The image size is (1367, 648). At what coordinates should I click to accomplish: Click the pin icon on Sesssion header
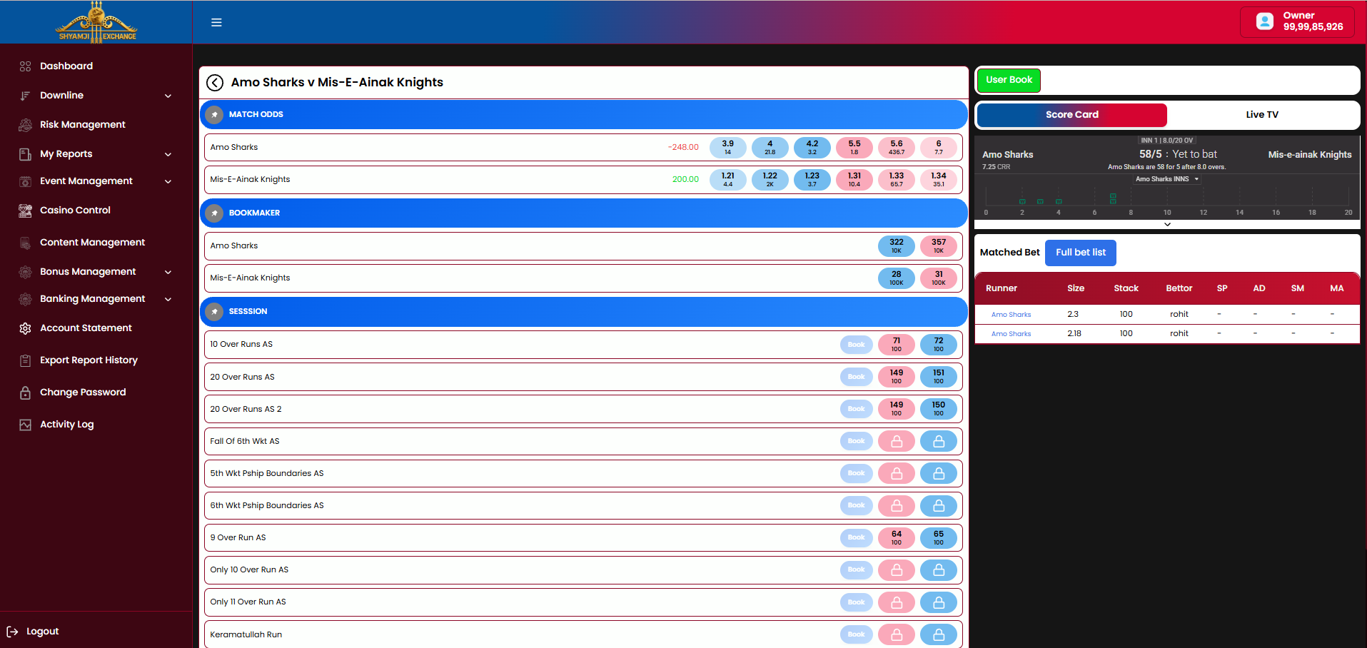(214, 311)
